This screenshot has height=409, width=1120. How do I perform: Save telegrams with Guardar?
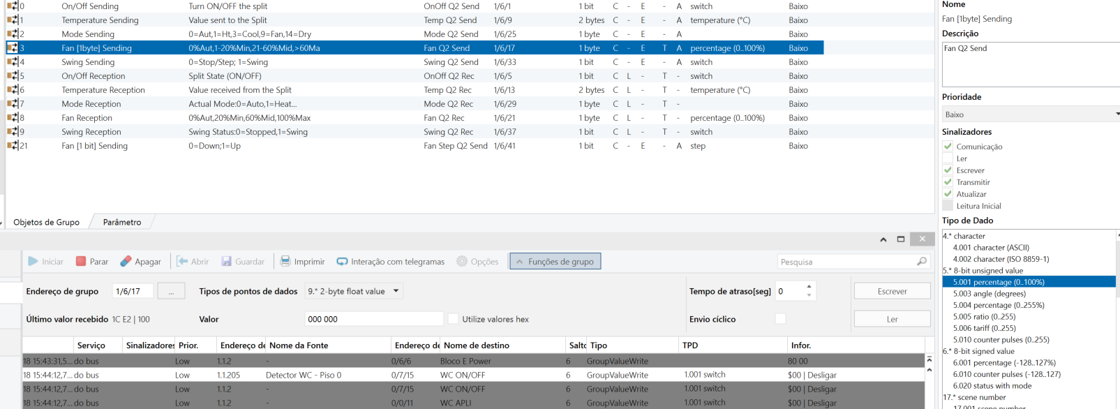pos(243,262)
